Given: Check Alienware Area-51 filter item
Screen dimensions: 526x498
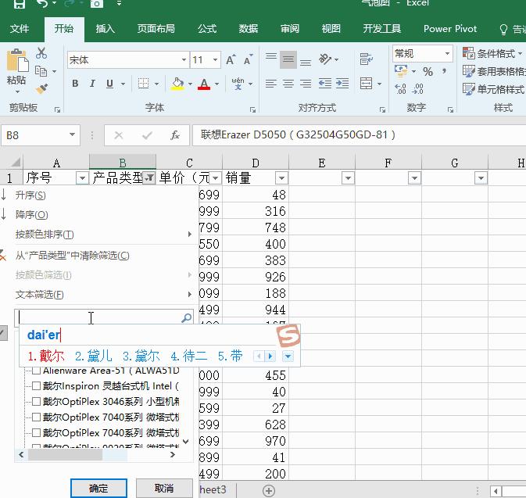Looking at the screenshot, I should (x=36, y=371).
